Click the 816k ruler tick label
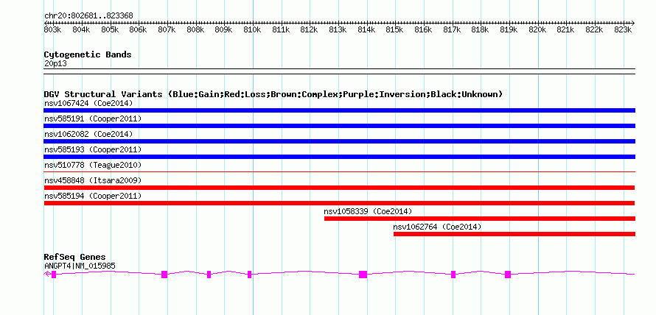 [x=423, y=29]
